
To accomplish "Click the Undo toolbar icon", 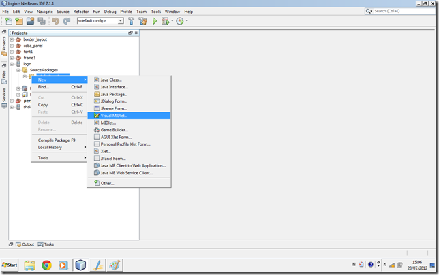I will (x=55, y=21).
